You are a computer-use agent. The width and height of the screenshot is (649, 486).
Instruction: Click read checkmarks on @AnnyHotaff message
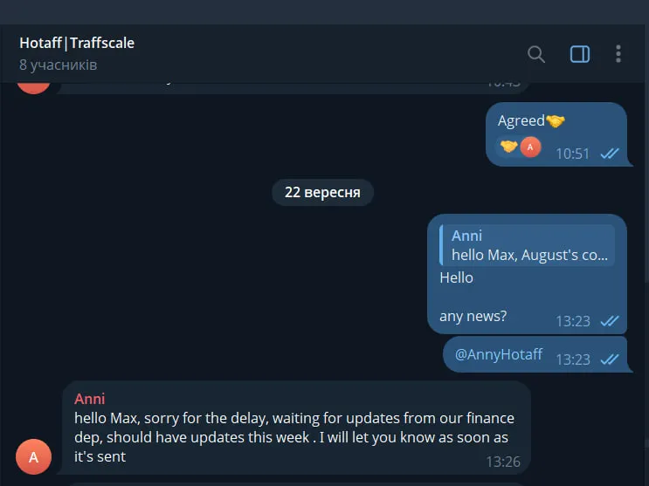[610, 359]
